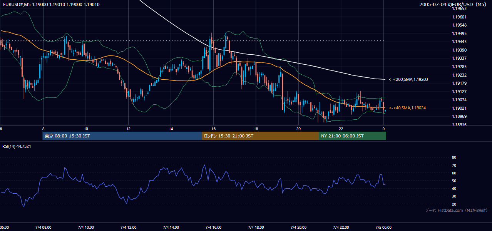Click the RSI 40 level label
492x231 pixels.
454,188
